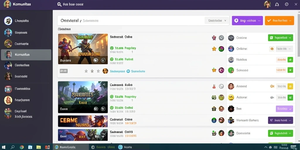Open the purple shield dropdown button
The width and height of the screenshot is (300, 150).
pyautogui.click(x=247, y=21)
